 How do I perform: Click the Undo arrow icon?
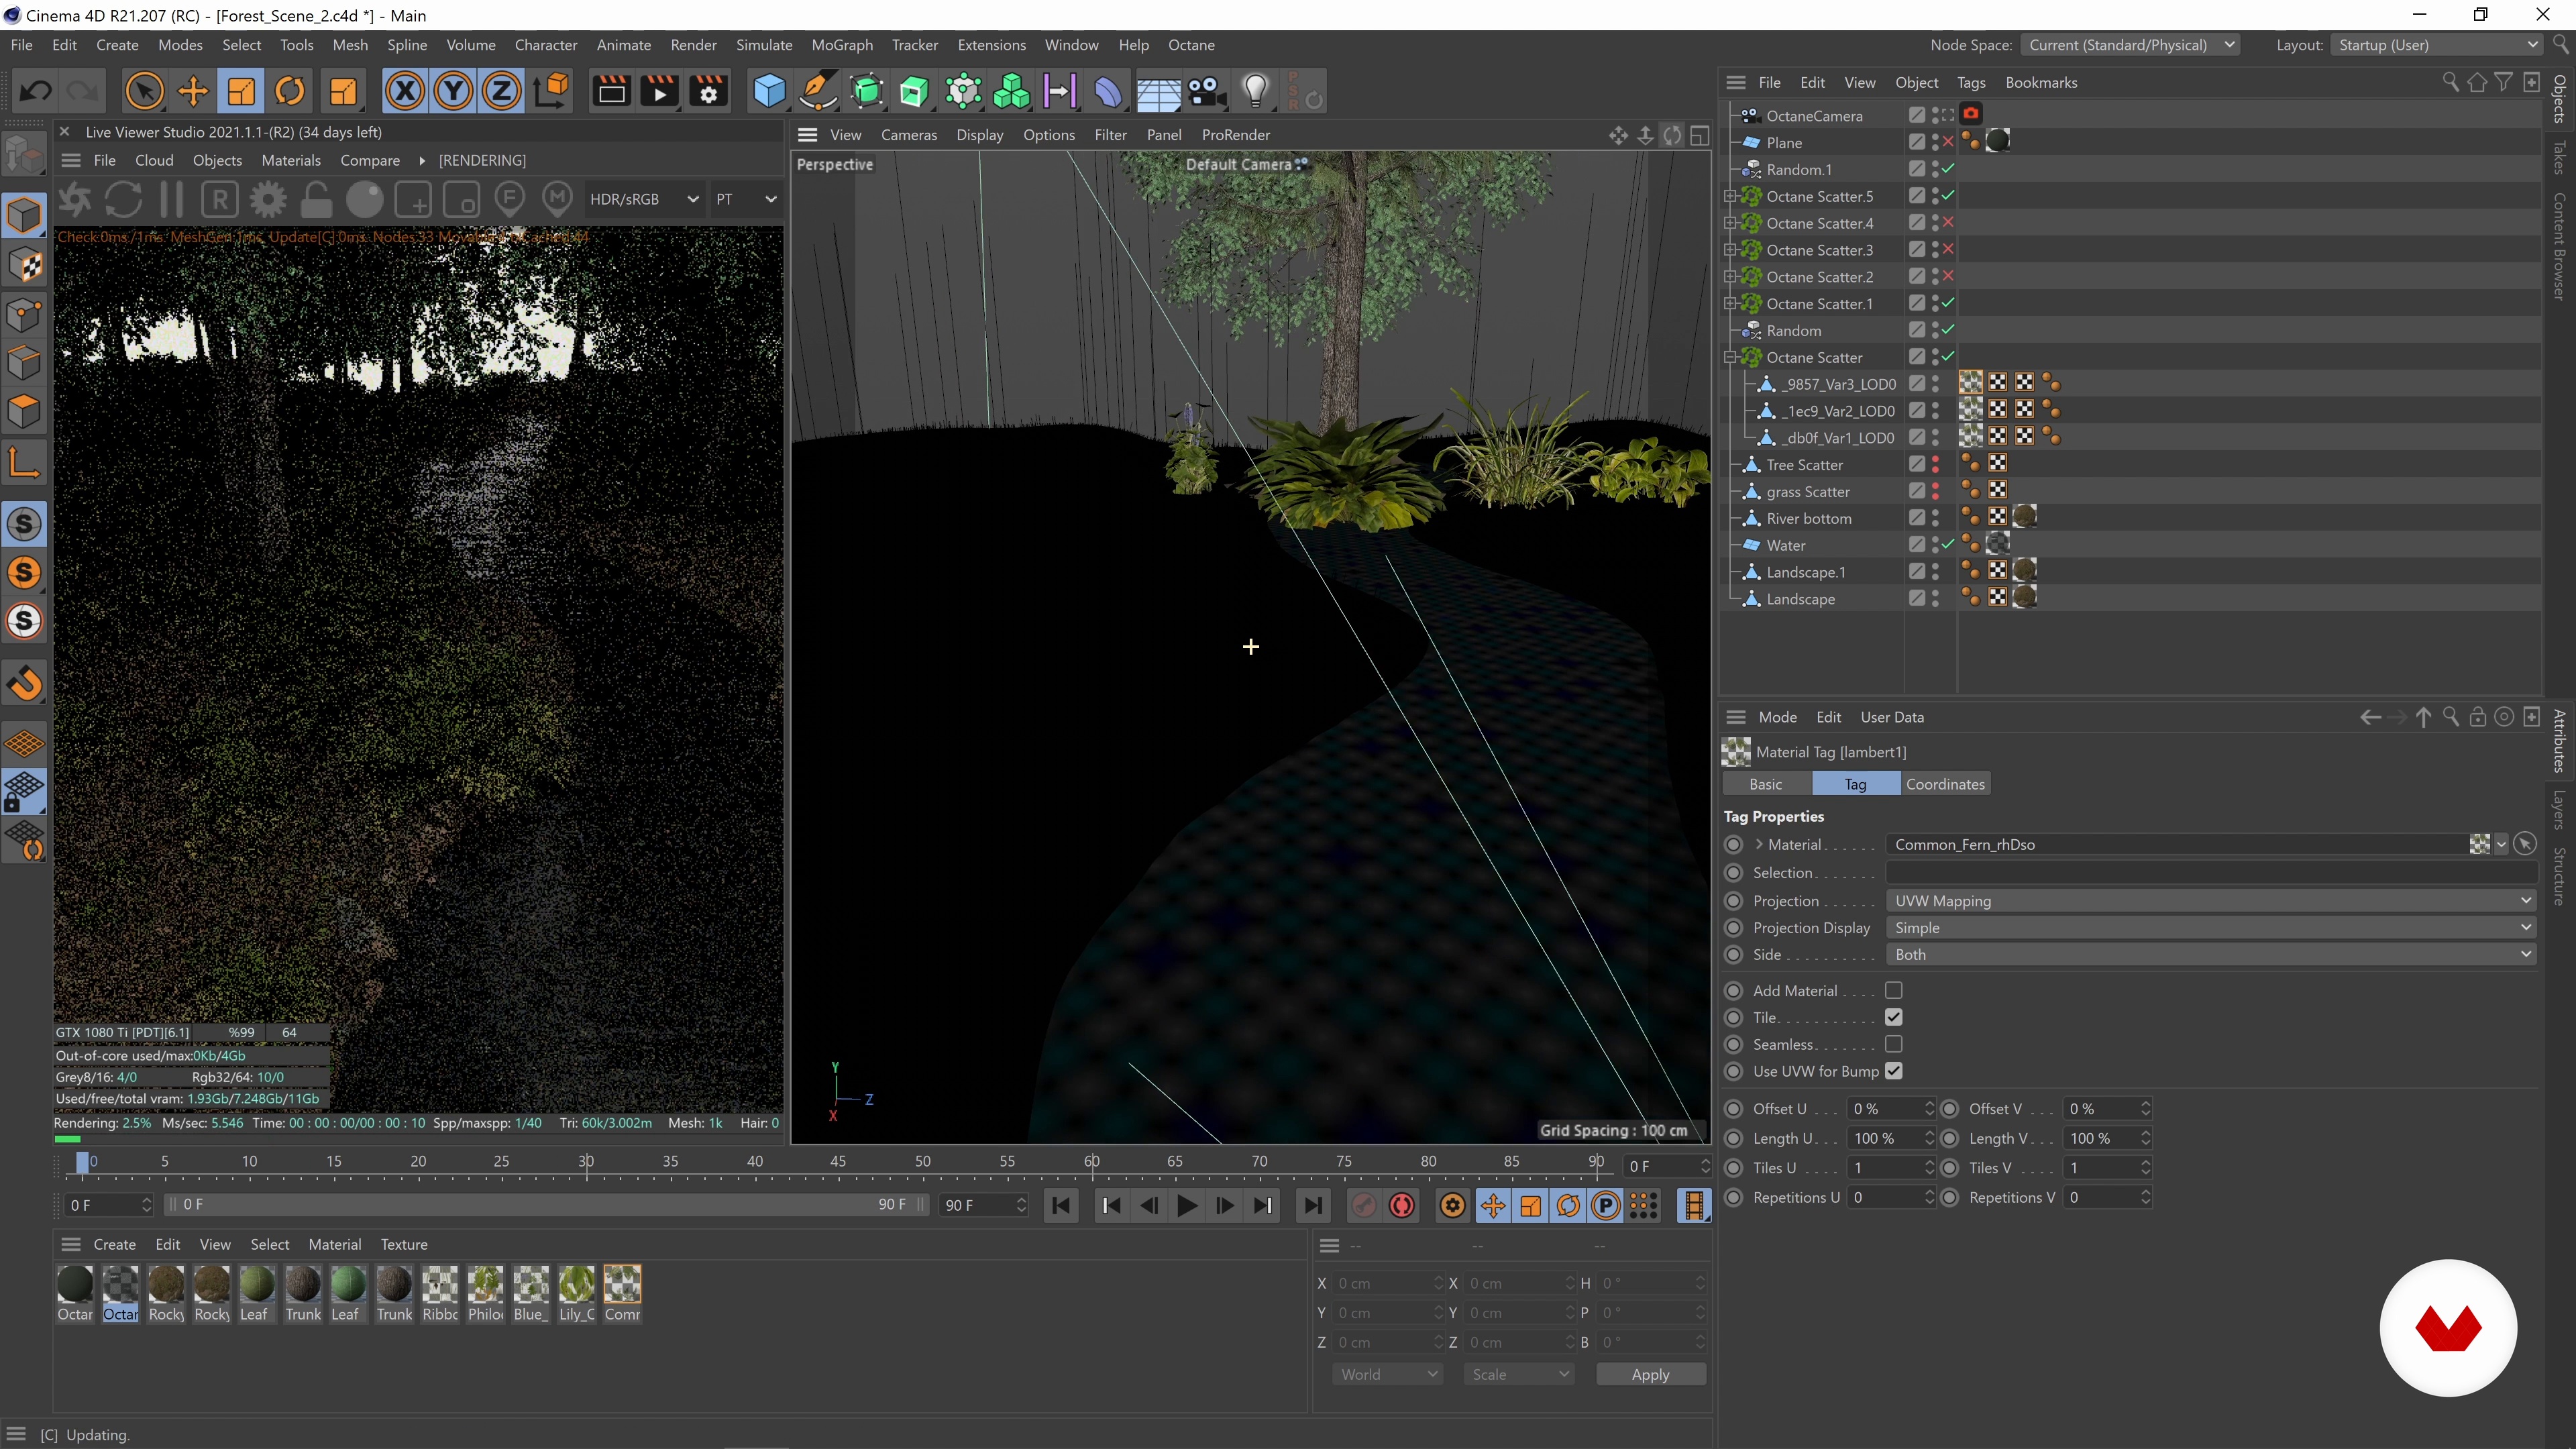(x=36, y=92)
